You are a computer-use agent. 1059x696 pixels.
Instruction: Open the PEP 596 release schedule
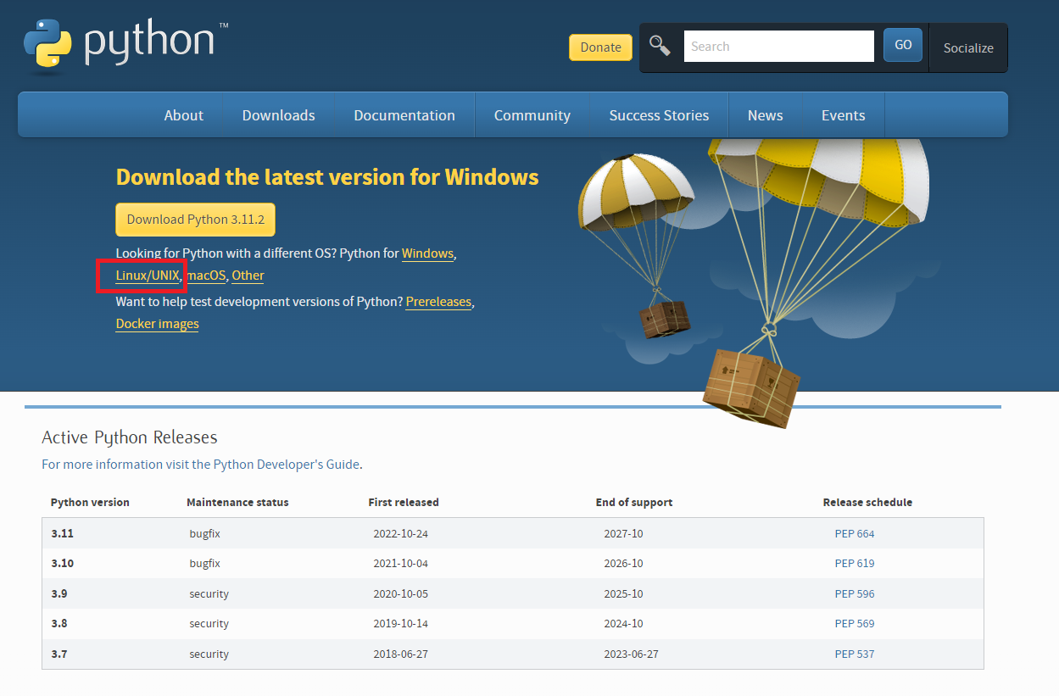(855, 594)
